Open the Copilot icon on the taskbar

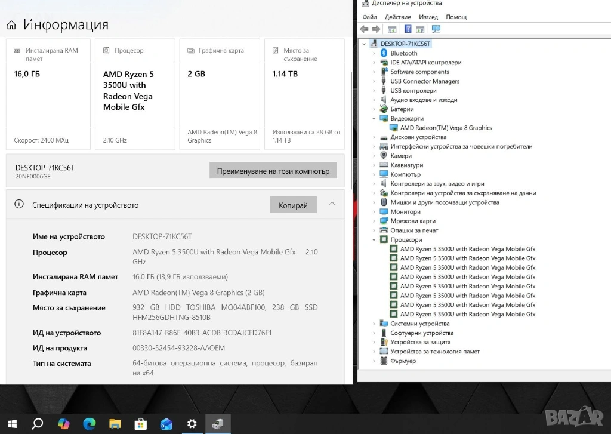(x=63, y=424)
